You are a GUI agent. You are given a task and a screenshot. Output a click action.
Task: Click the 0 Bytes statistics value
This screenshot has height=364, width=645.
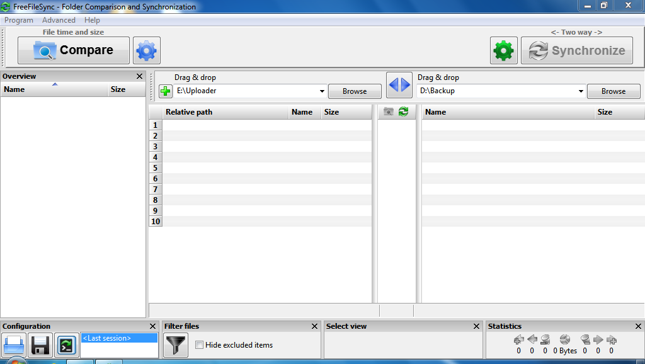pyautogui.click(x=565, y=351)
